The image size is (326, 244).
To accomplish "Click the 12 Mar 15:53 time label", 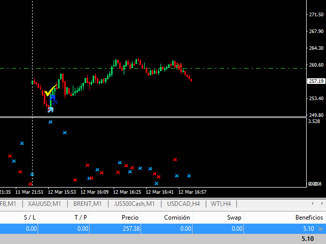I will coord(62,192).
